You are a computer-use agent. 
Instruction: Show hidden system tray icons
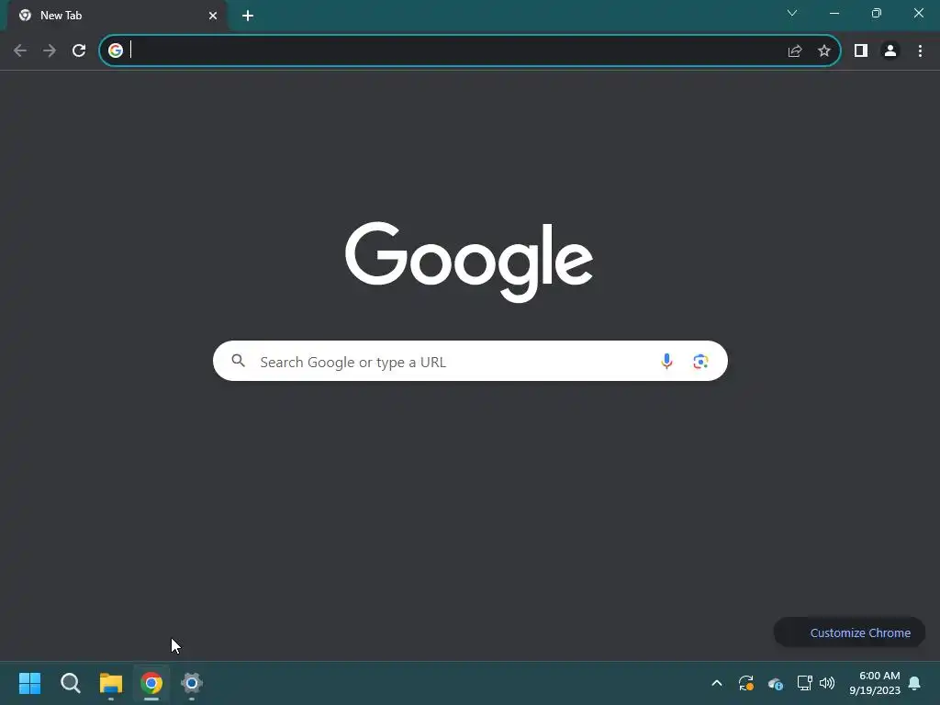(717, 683)
